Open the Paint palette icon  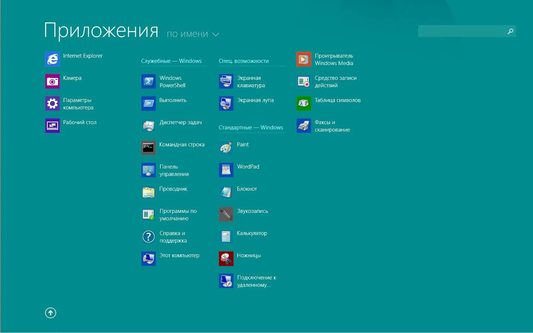(x=226, y=148)
